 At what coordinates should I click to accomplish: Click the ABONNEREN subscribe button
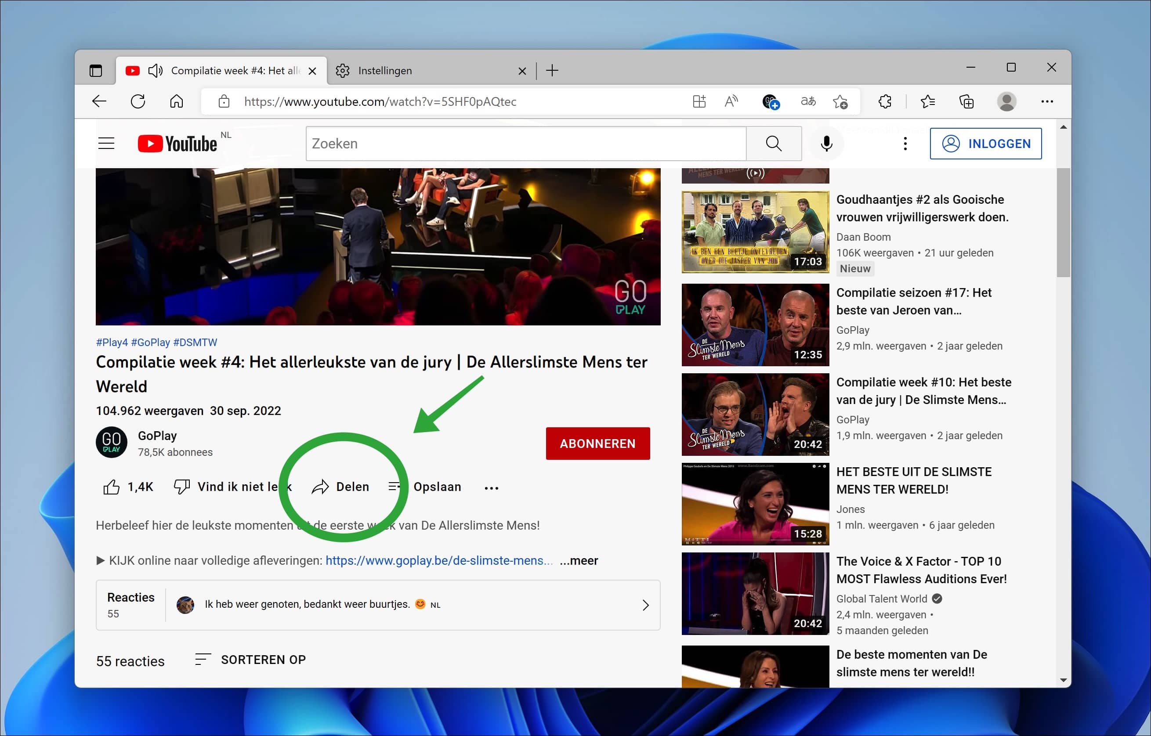[x=597, y=443]
